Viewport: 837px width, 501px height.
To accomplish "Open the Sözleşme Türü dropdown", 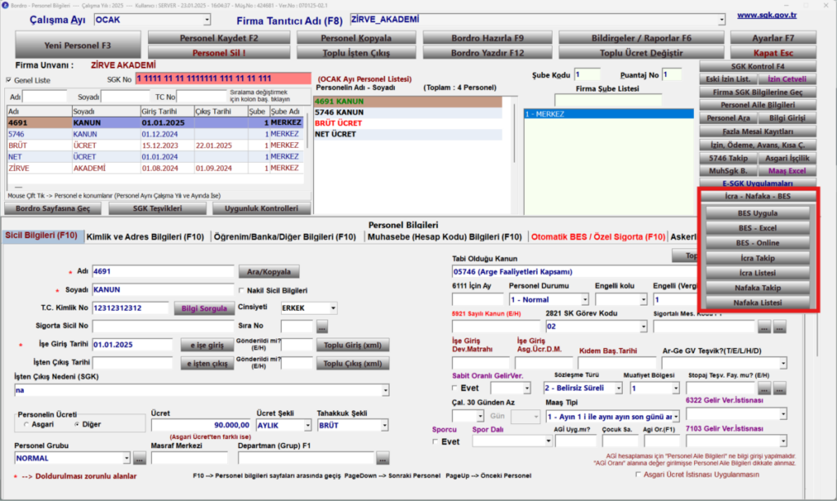I will click(x=619, y=388).
